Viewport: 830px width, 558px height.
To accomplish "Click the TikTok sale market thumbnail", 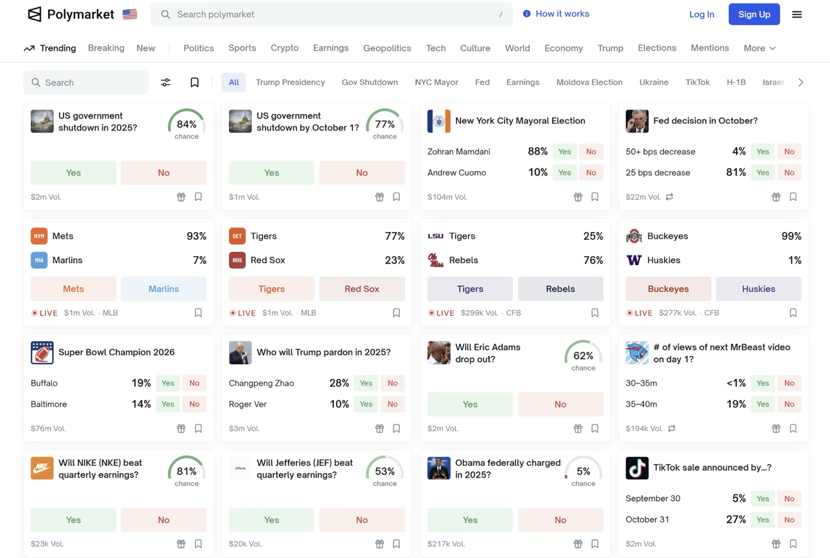I will [x=637, y=468].
